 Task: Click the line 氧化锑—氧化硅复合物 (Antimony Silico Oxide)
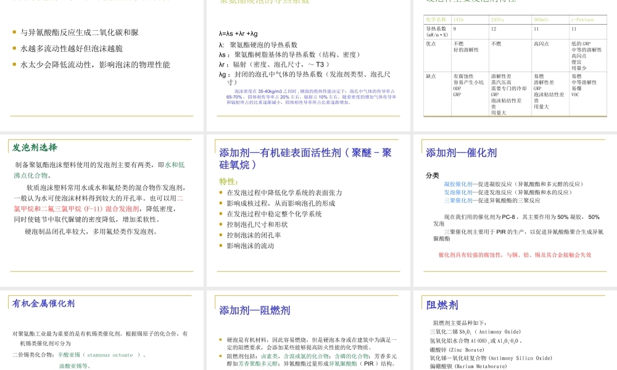click(x=491, y=358)
